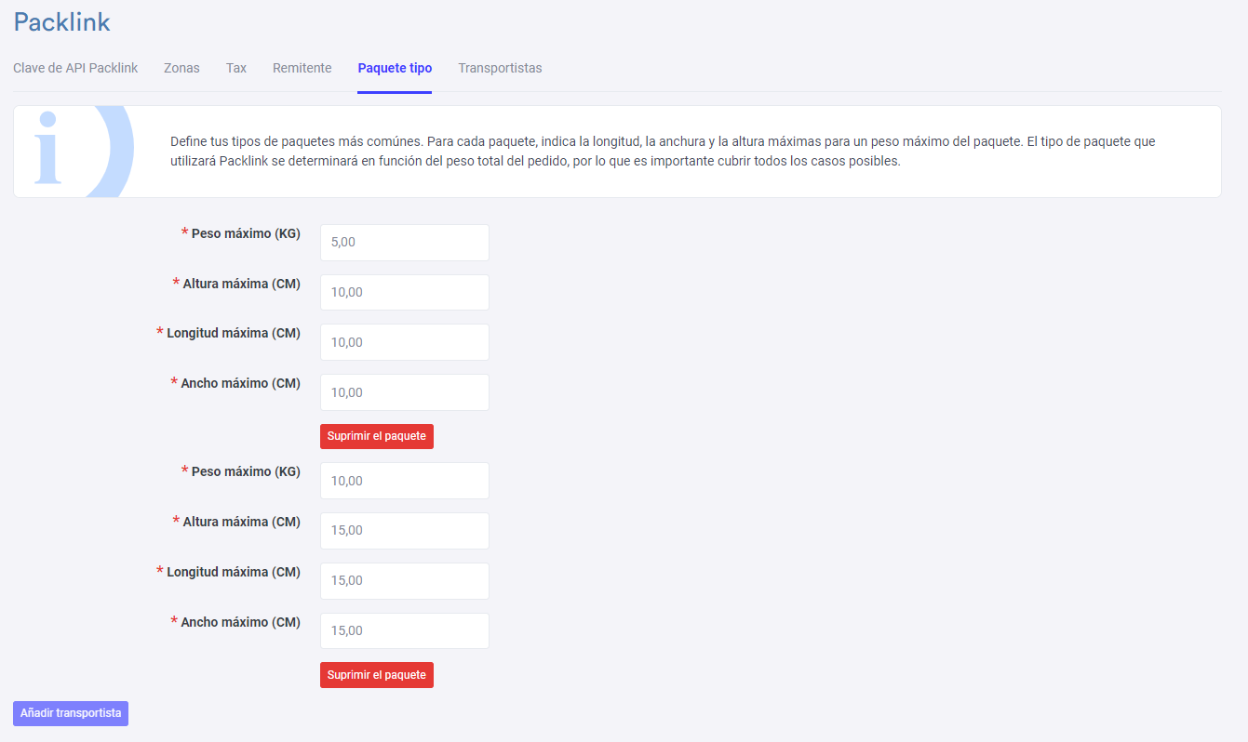The image size is (1248, 742).
Task: Click the info text about package types
Action: (x=663, y=152)
